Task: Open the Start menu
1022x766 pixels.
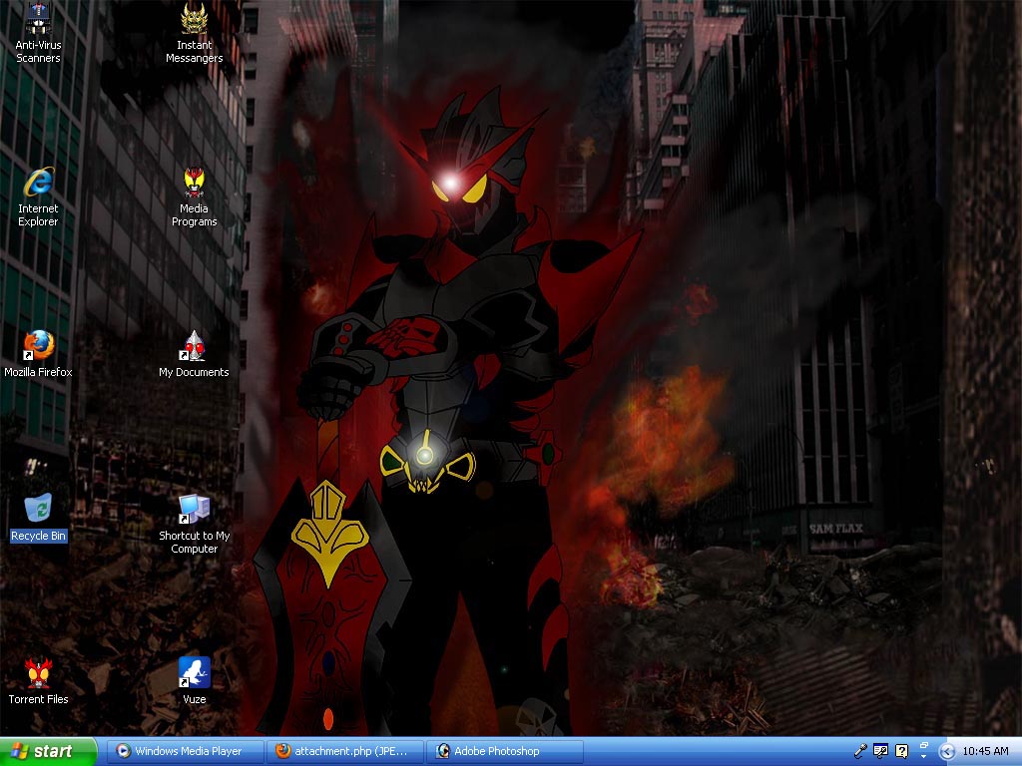Action: [47, 751]
